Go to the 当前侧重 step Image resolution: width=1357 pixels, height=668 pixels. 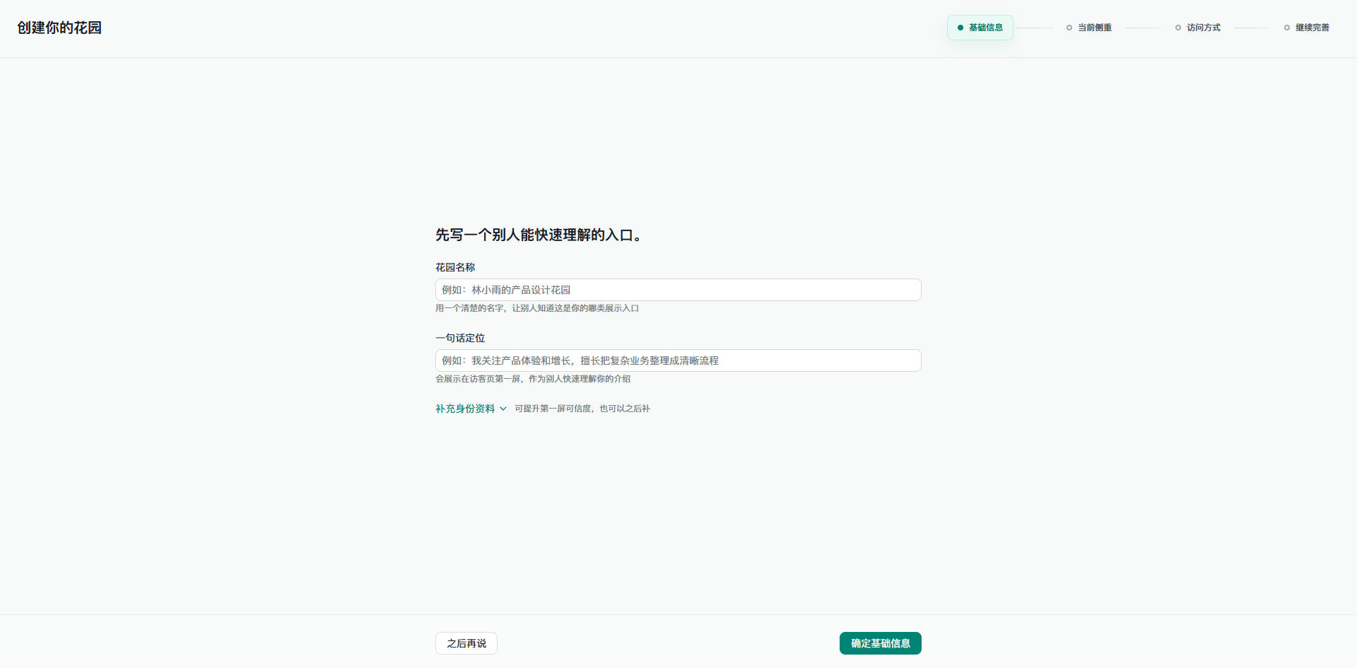click(1089, 28)
